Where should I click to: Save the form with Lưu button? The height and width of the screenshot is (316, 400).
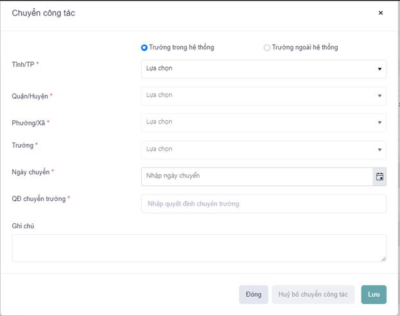[x=374, y=294]
